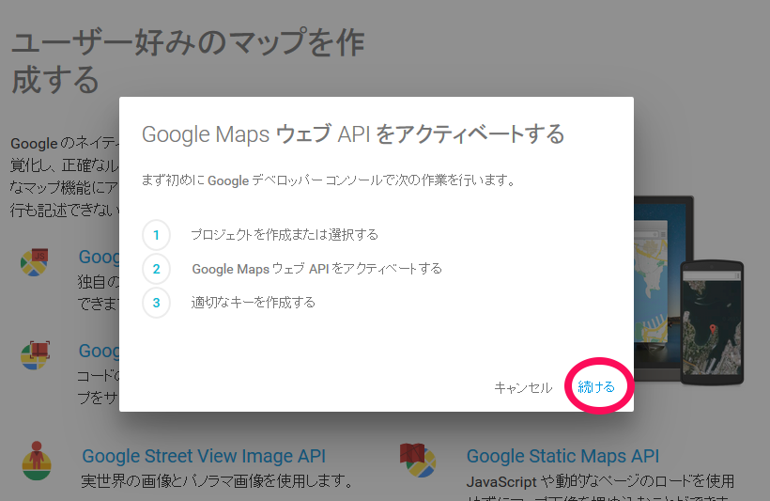Click the page heading 'ユーザー好みのマップを作成する'
This screenshot has height=501, width=770.
click(x=188, y=60)
